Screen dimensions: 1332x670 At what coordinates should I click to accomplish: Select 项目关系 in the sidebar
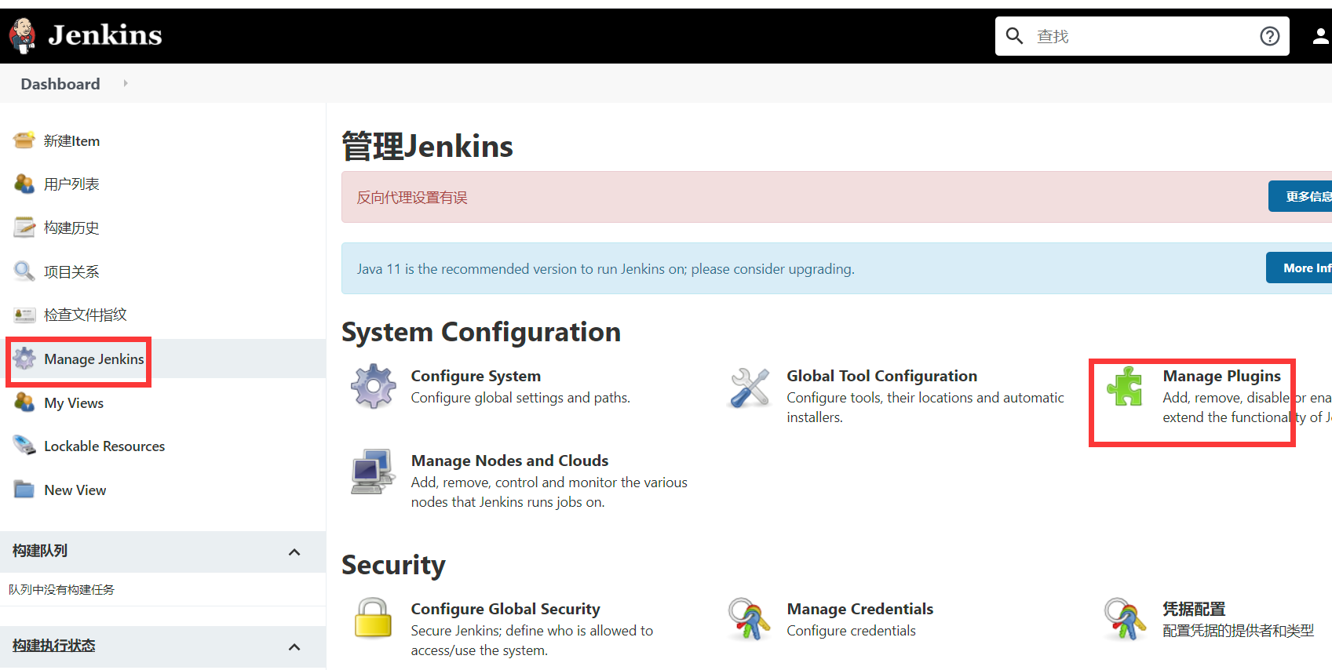coord(71,272)
